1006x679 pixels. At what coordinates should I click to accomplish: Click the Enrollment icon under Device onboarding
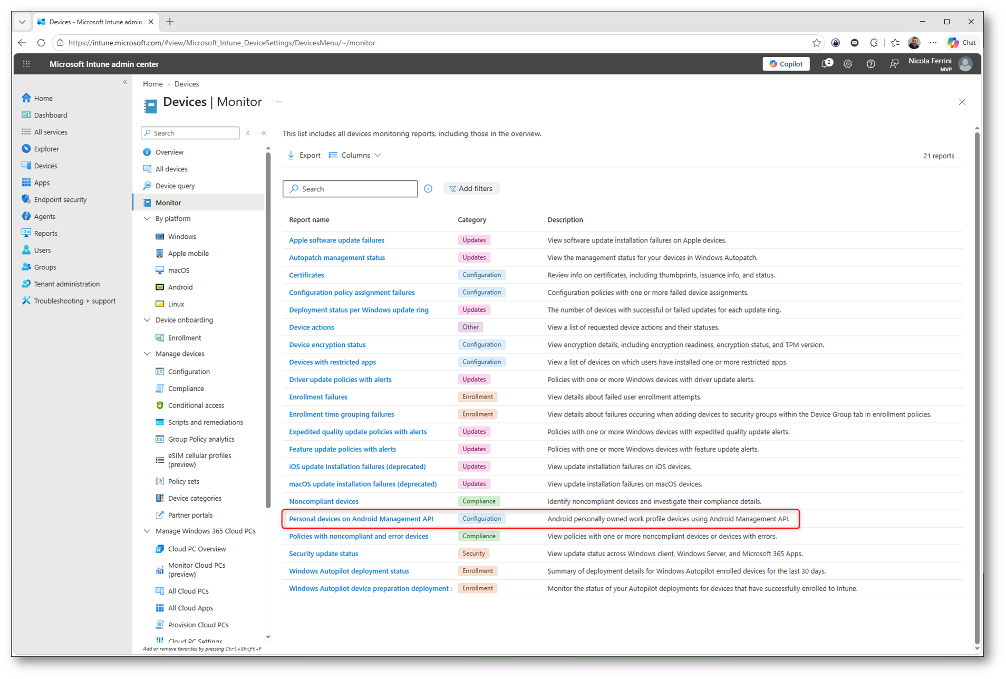[x=160, y=338]
